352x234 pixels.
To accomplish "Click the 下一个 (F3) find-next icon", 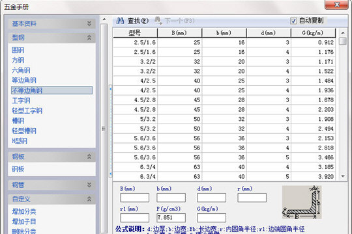I will point(158,21).
